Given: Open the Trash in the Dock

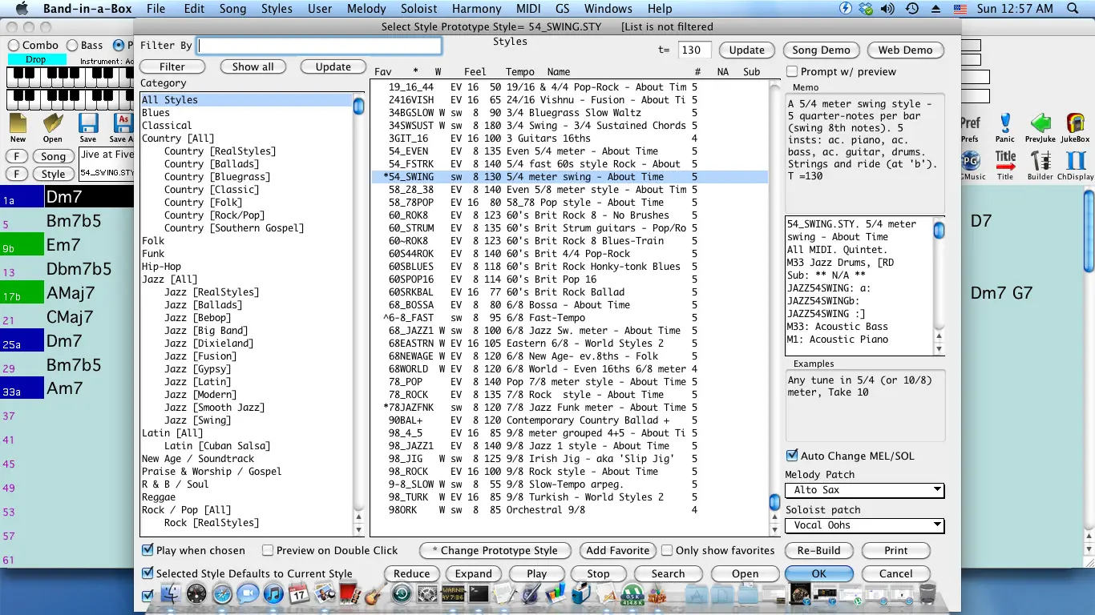Looking at the screenshot, I should [927, 593].
